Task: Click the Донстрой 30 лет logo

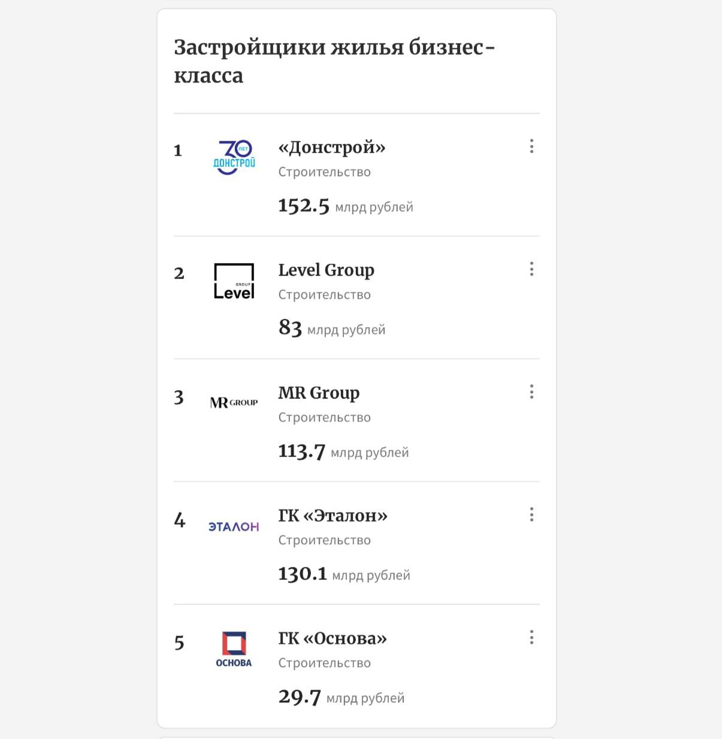Action: [x=234, y=157]
